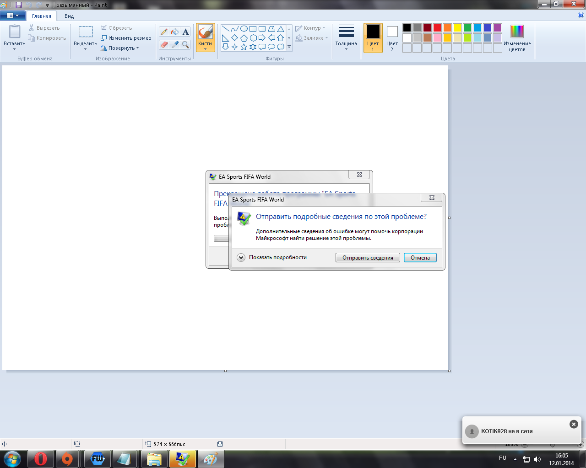Click the Кисти brush icon
Screen dimensions: 586x468
click(x=205, y=32)
